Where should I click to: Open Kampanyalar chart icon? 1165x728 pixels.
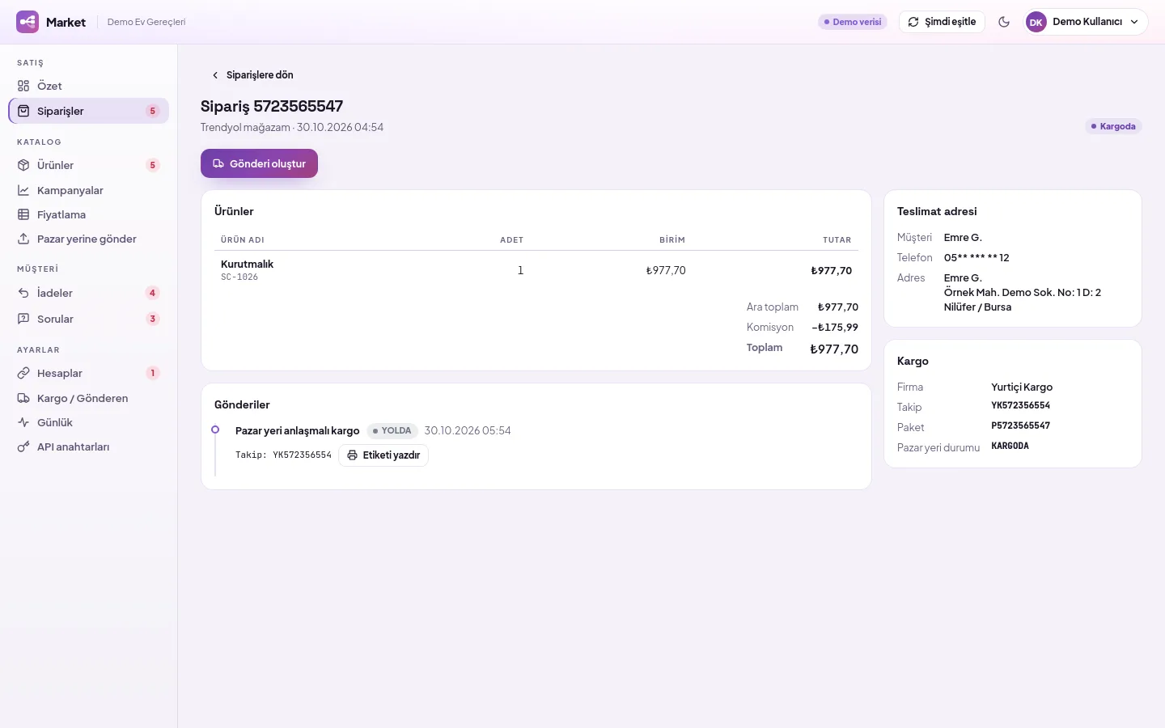(x=23, y=190)
